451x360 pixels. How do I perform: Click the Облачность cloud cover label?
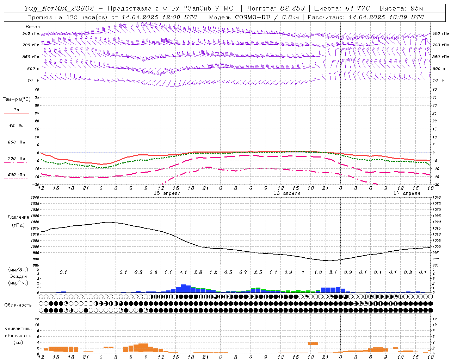[x=18, y=305]
